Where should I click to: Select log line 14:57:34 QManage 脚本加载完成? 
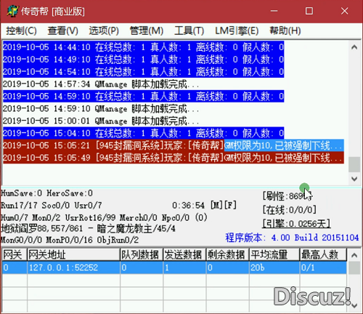coord(101,84)
